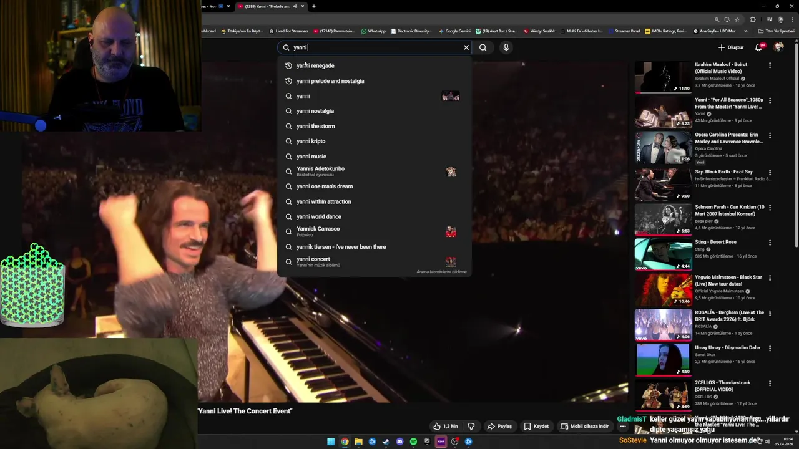Click the Paylaş share button
This screenshot has width=799, height=449.
click(x=499, y=426)
